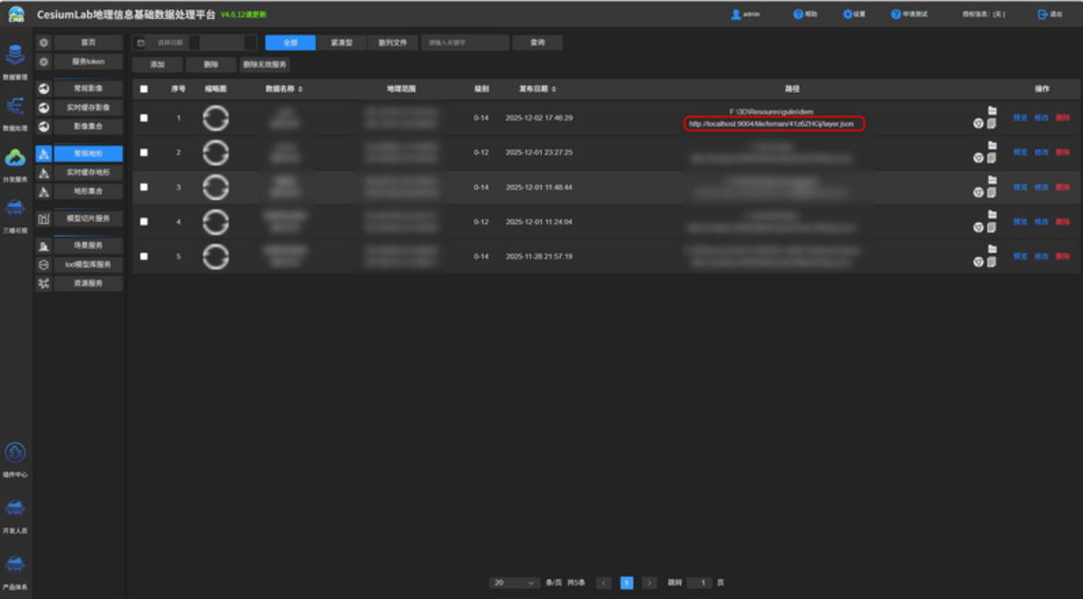Image resolution: width=1083 pixels, height=599 pixels.
Task: Open 服务token in the side menu
Action: 88,62
